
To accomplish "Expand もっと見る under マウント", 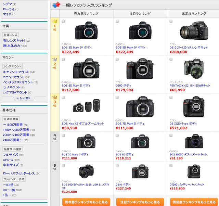I will 24,98.
